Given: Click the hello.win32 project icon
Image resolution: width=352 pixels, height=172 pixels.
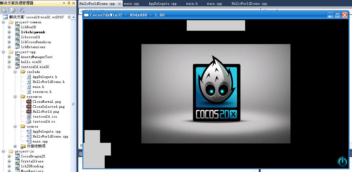Looking at the screenshot, I should (x=17, y=62).
